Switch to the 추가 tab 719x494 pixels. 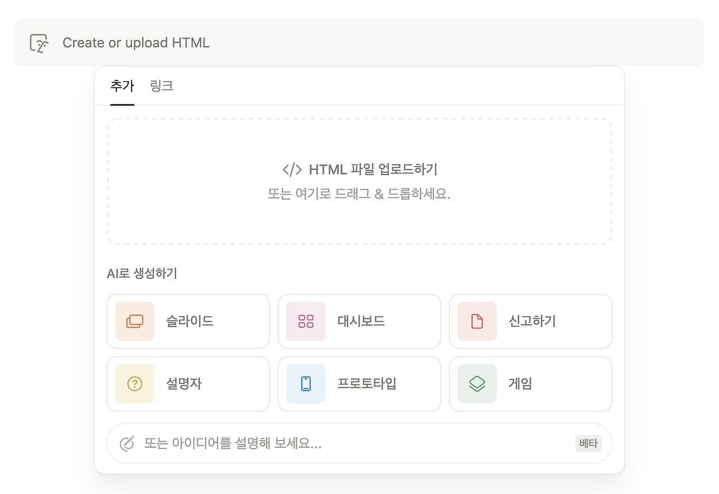click(122, 86)
